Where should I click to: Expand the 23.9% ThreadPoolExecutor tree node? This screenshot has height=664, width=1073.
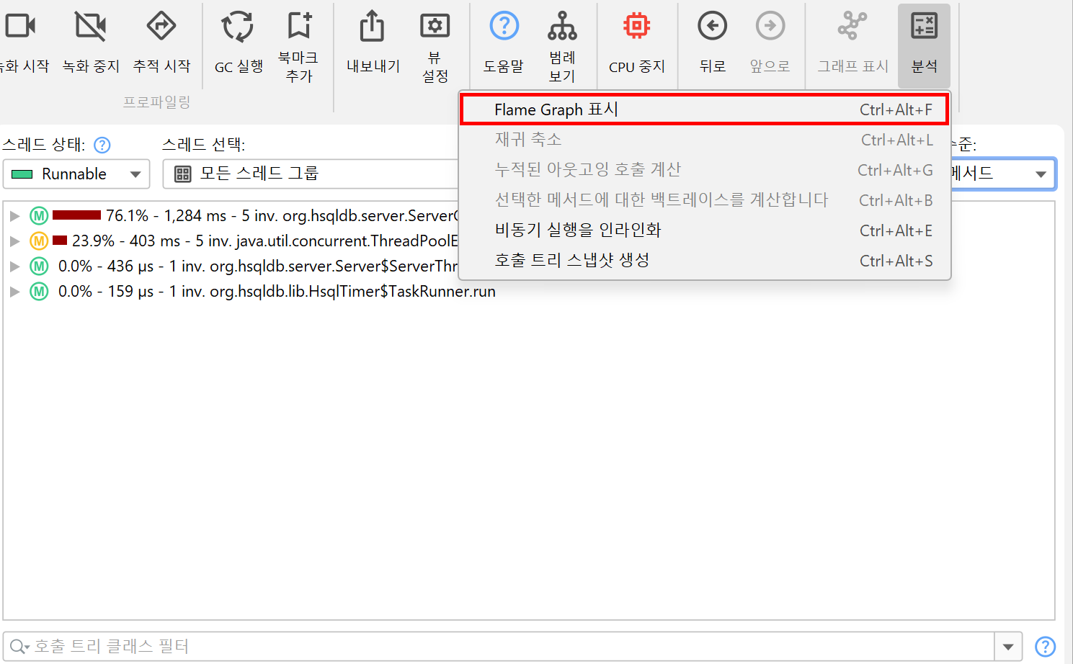(x=14, y=241)
